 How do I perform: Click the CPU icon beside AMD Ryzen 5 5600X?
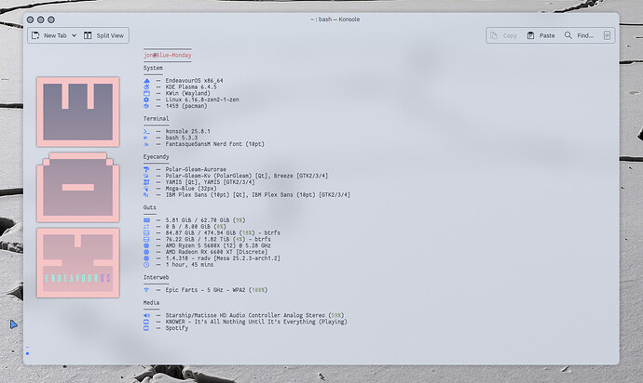[146, 245]
